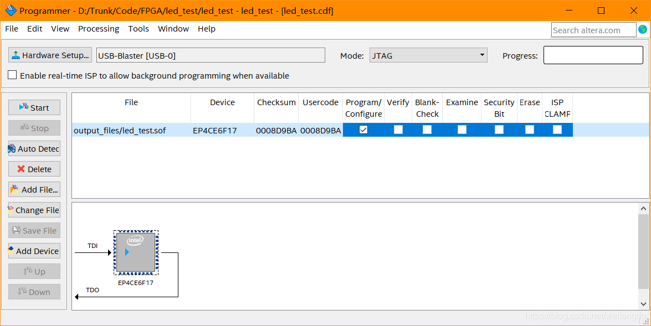Click the Checksum value 0008D9BA
The image size is (651, 326).
click(x=276, y=130)
